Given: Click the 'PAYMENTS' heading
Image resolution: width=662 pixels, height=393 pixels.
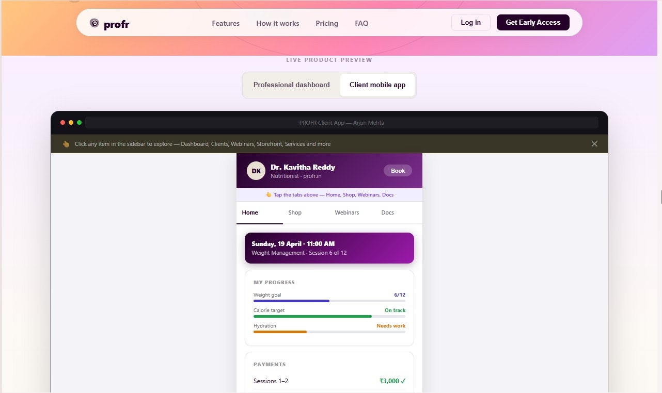Looking at the screenshot, I should 270,365.
